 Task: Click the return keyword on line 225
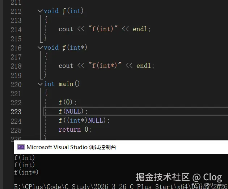pos(69,130)
